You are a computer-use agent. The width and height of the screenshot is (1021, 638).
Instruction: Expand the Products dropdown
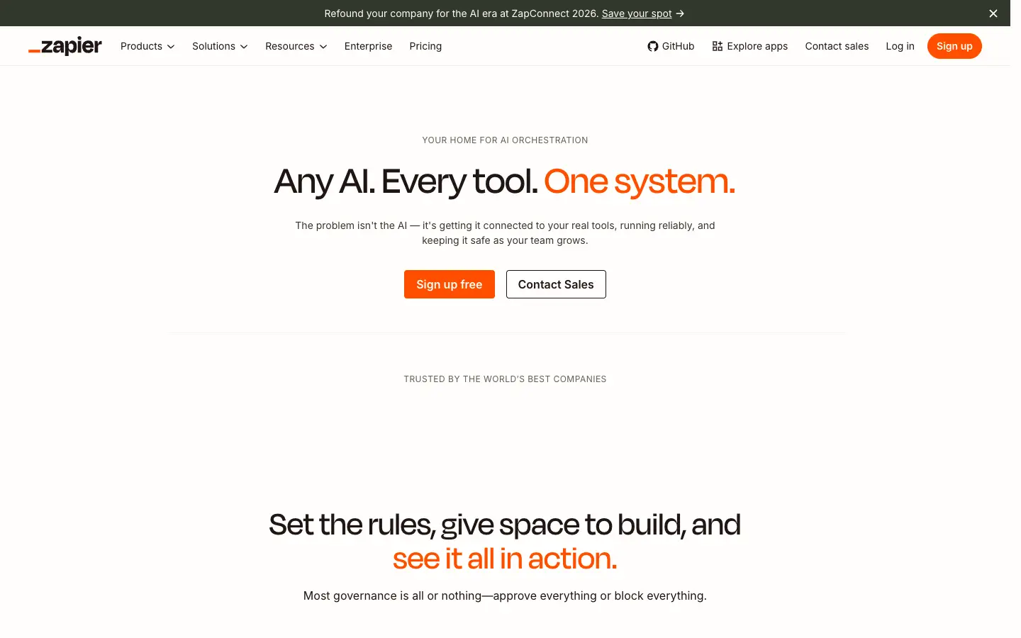point(147,46)
